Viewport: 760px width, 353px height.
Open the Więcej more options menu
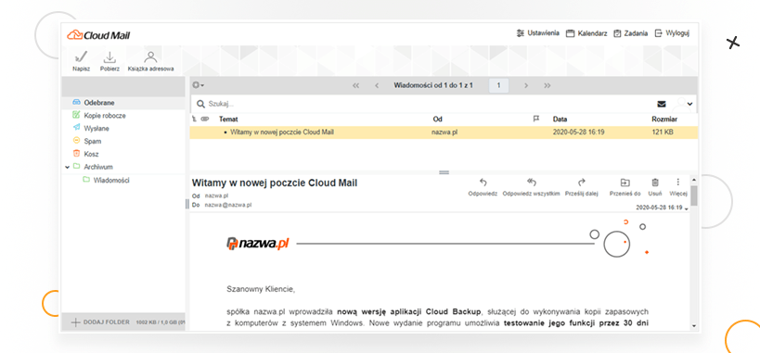[x=678, y=187]
